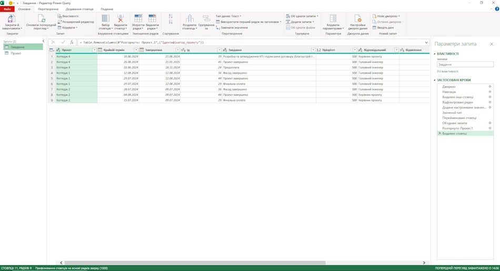Open the Нове джерело dropdown

point(386,16)
